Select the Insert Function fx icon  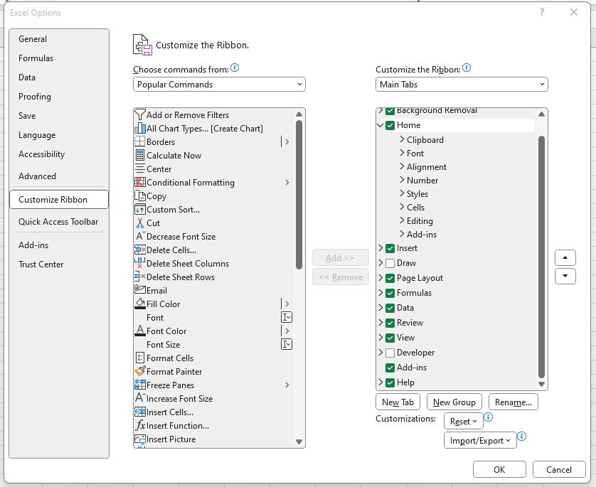click(140, 425)
